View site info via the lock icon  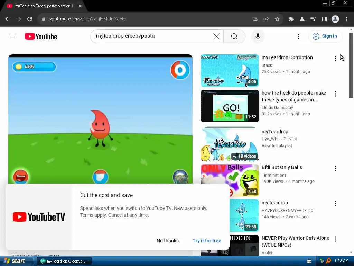point(44,19)
